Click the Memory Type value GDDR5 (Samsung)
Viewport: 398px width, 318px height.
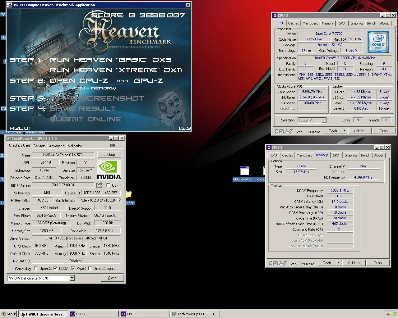pos(51,223)
